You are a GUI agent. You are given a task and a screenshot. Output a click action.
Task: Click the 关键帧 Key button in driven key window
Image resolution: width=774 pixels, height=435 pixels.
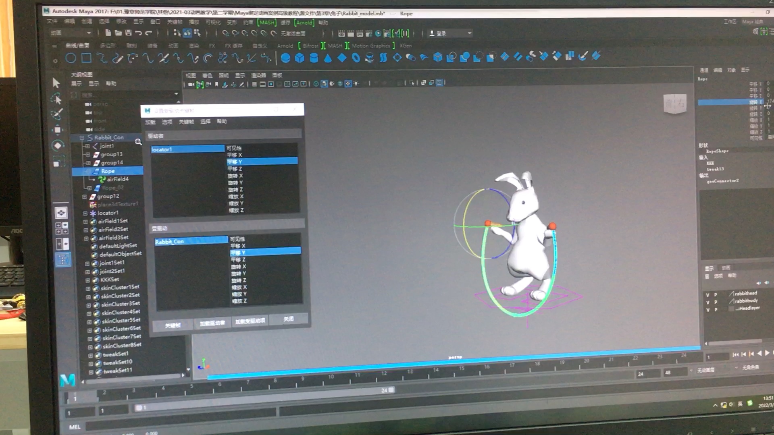(x=173, y=325)
